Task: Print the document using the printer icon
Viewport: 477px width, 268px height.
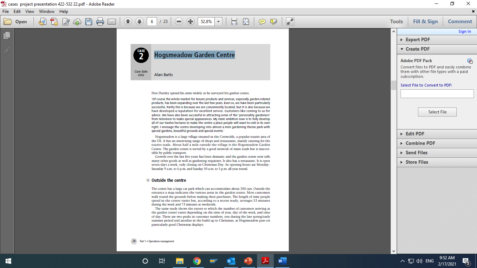Action: click(100, 22)
